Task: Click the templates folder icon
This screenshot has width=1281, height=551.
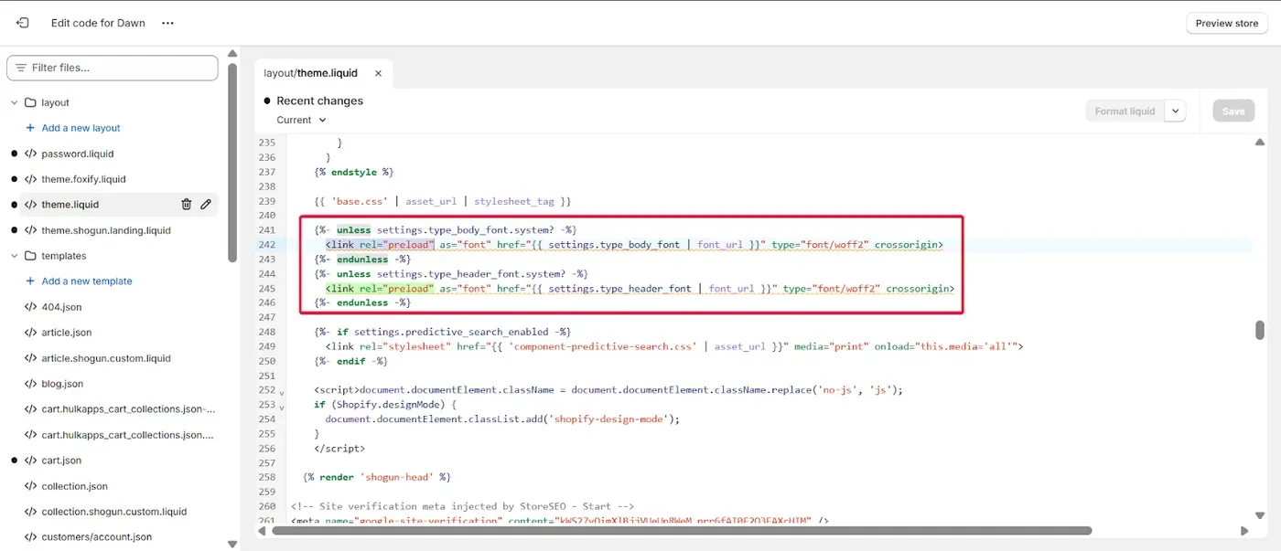Action: click(30, 256)
